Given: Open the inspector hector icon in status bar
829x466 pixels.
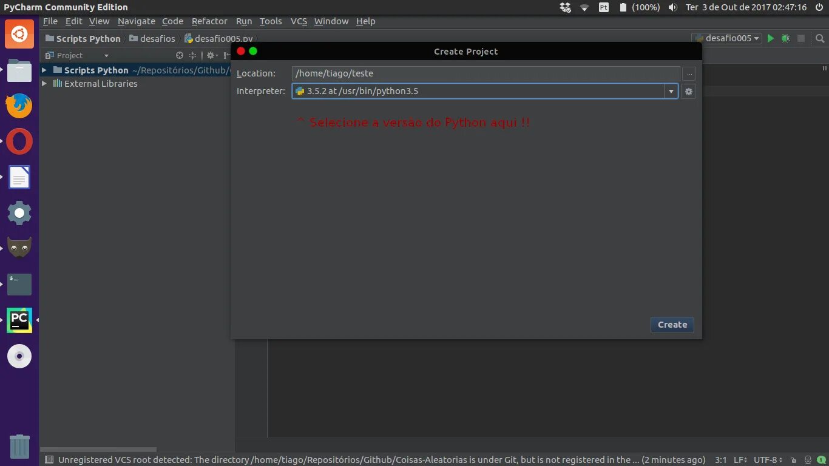Looking at the screenshot, I should coord(807,460).
